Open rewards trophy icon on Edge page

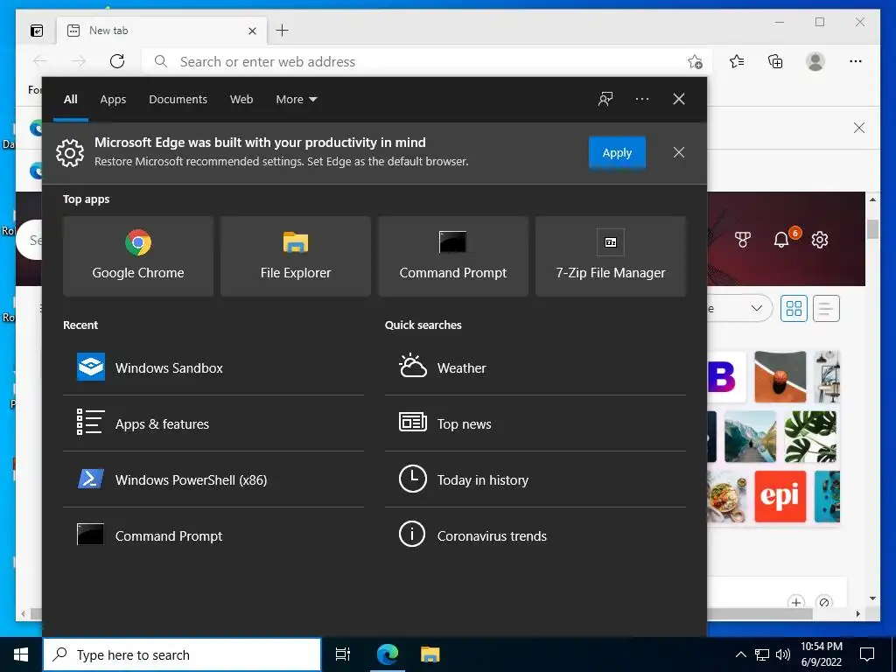click(742, 240)
